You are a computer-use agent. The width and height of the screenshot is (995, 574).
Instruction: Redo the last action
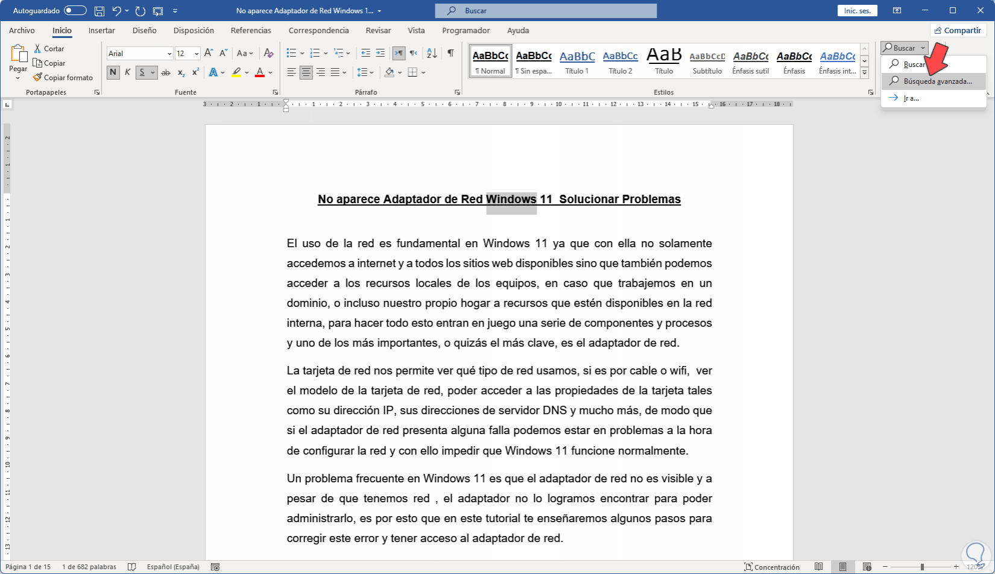[x=141, y=11]
